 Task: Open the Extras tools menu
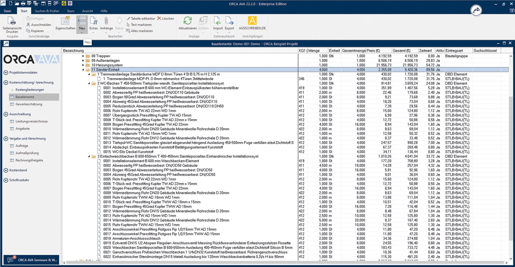click(x=94, y=24)
